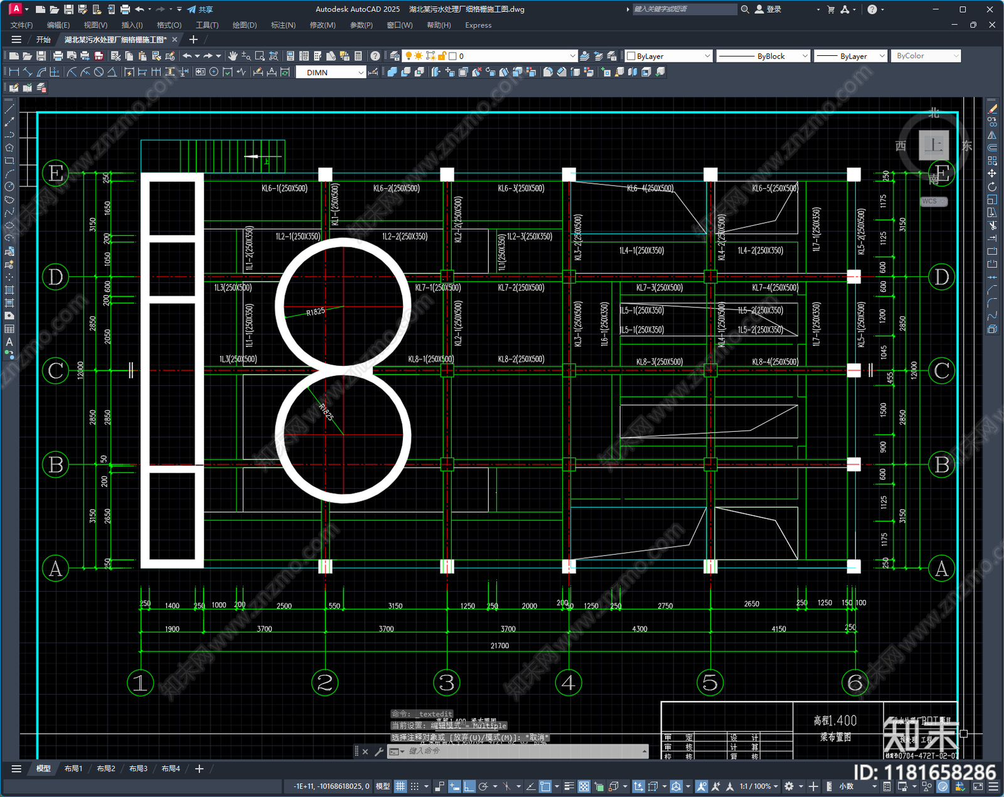This screenshot has height=797, width=1004.
Task: Open the QuickCalc calculator icon
Action: pyautogui.click(x=358, y=56)
